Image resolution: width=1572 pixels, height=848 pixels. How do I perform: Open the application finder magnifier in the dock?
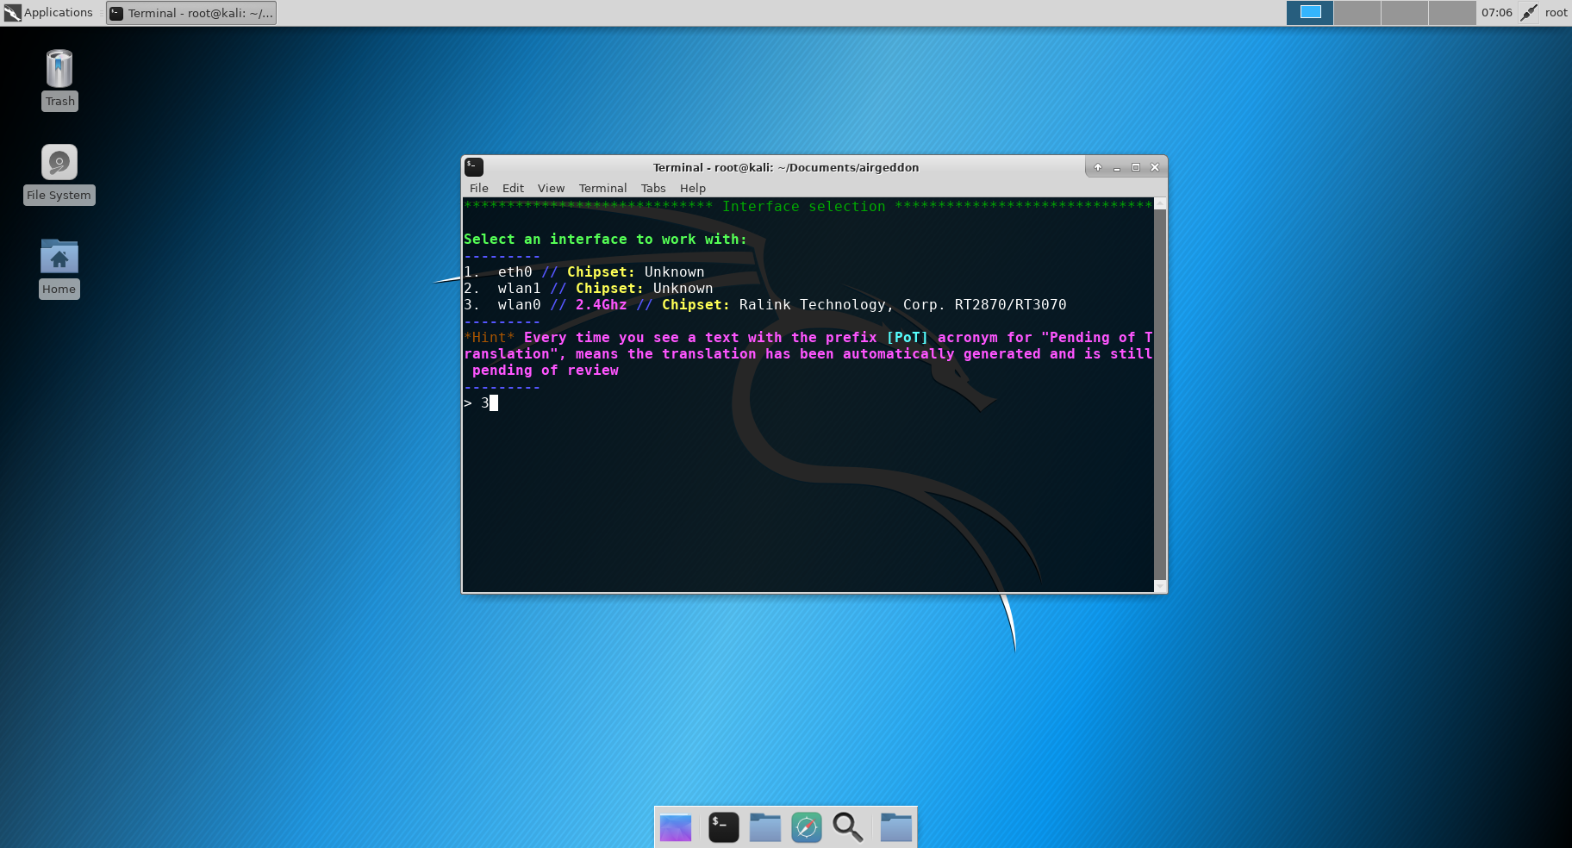tap(849, 827)
